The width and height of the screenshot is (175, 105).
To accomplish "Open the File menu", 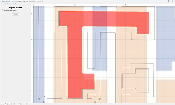I will (2, 3).
